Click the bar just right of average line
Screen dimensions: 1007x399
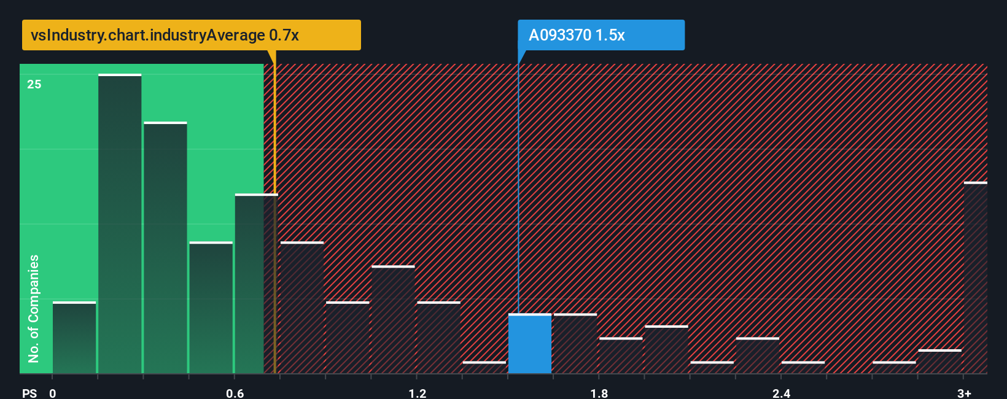(x=302, y=308)
